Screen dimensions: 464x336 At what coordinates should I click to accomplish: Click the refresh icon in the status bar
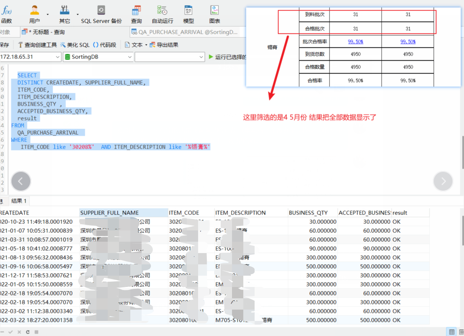28,332
